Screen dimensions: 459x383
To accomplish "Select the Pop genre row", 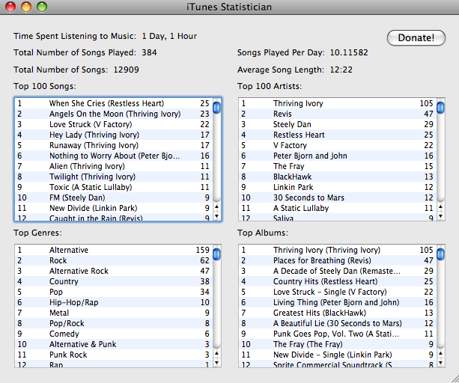I will click(x=114, y=292).
